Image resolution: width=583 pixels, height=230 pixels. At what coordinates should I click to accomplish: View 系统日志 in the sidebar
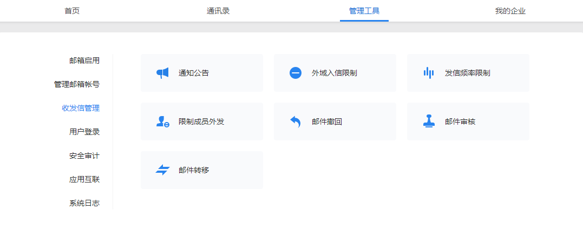pos(84,204)
